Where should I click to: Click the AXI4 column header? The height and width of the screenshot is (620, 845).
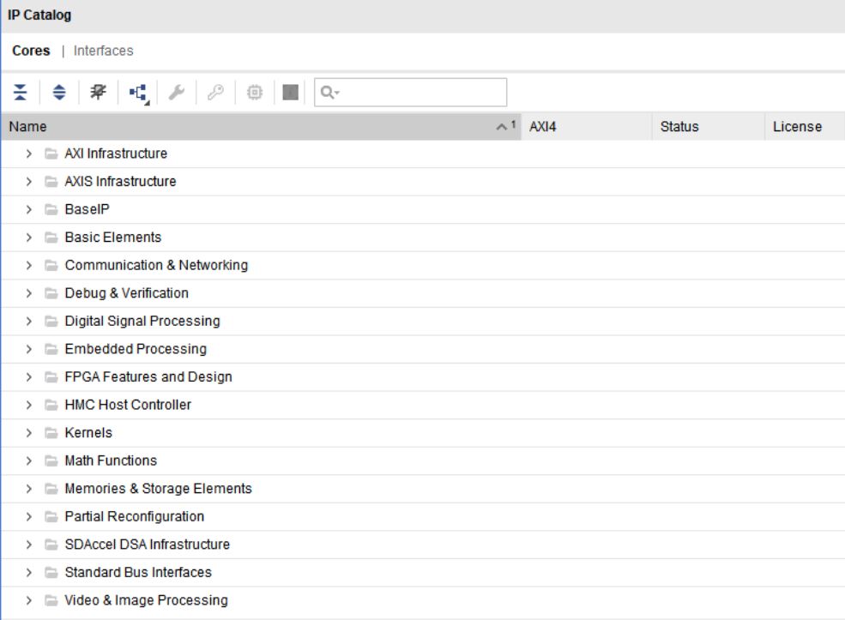tap(587, 127)
